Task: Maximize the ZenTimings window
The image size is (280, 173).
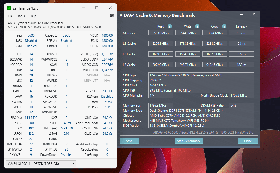Action: click(97, 8)
